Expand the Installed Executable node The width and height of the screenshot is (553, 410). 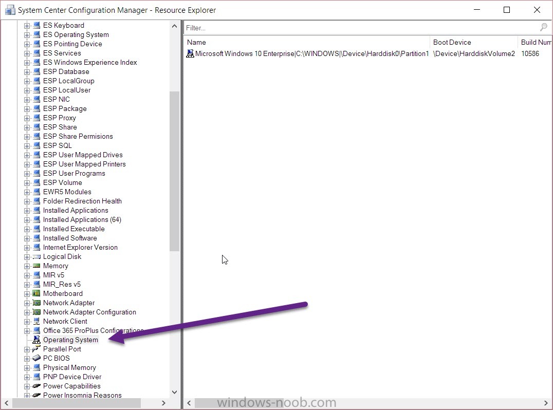tap(27, 229)
